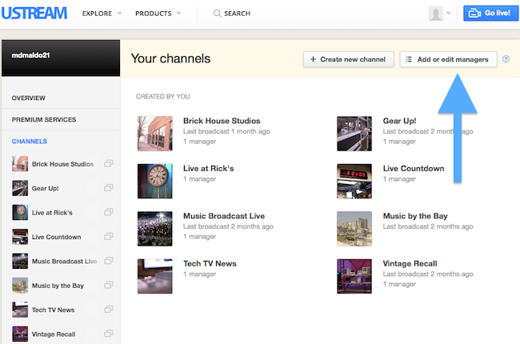Select Gear Up! in sidebar list
520x344 pixels.
pyautogui.click(x=45, y=189)
